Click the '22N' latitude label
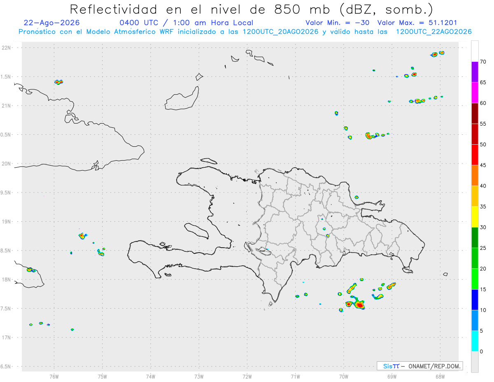 coord(6,48)
